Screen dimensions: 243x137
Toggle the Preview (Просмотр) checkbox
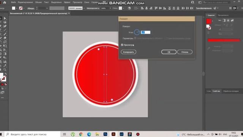[122, 45]
